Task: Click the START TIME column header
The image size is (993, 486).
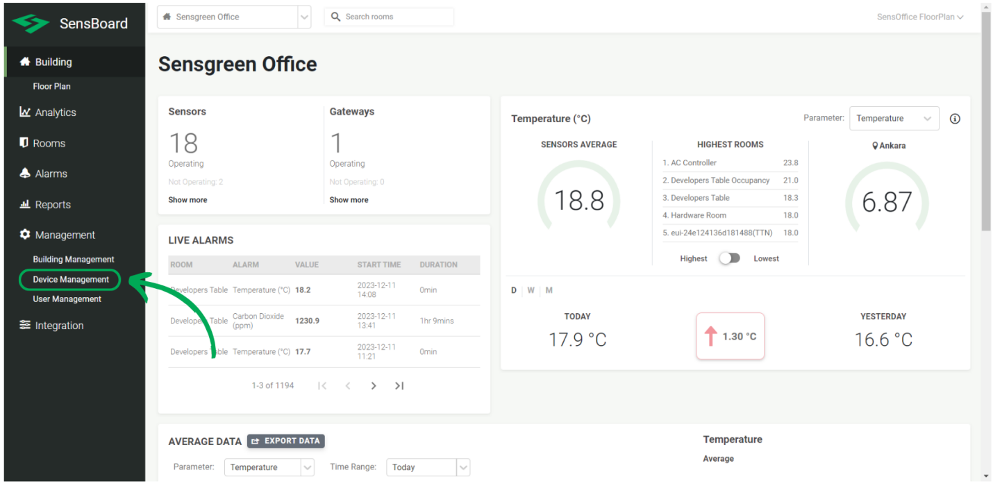Action: point(379,265)
